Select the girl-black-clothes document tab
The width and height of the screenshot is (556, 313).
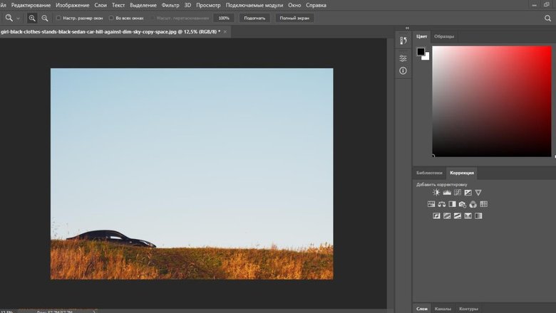click(x=110, y=31)
